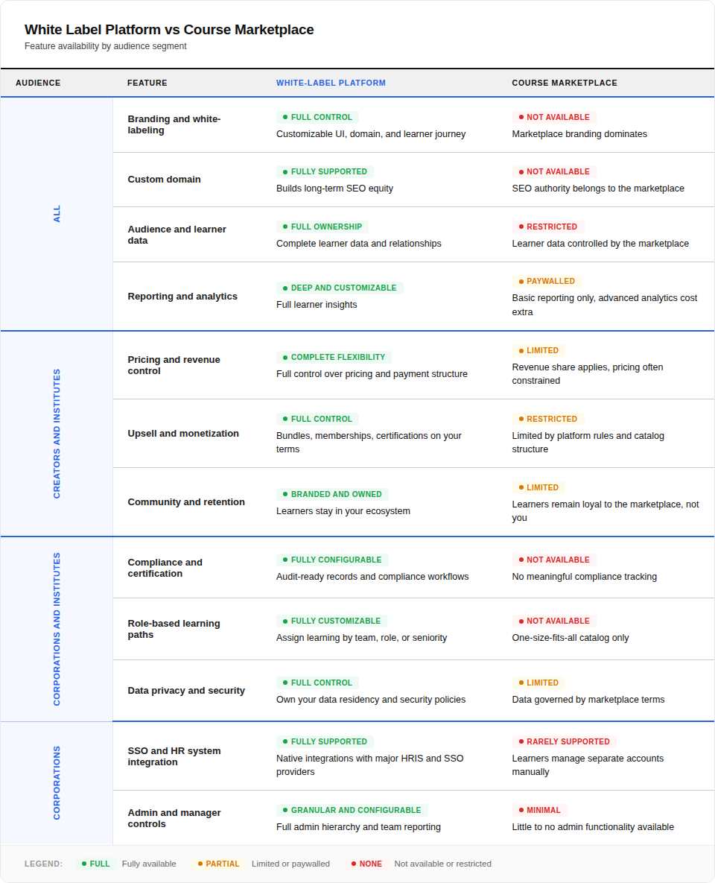Click the green Full legend chip
The image size is (715, 883).
(x=95, y=864)
